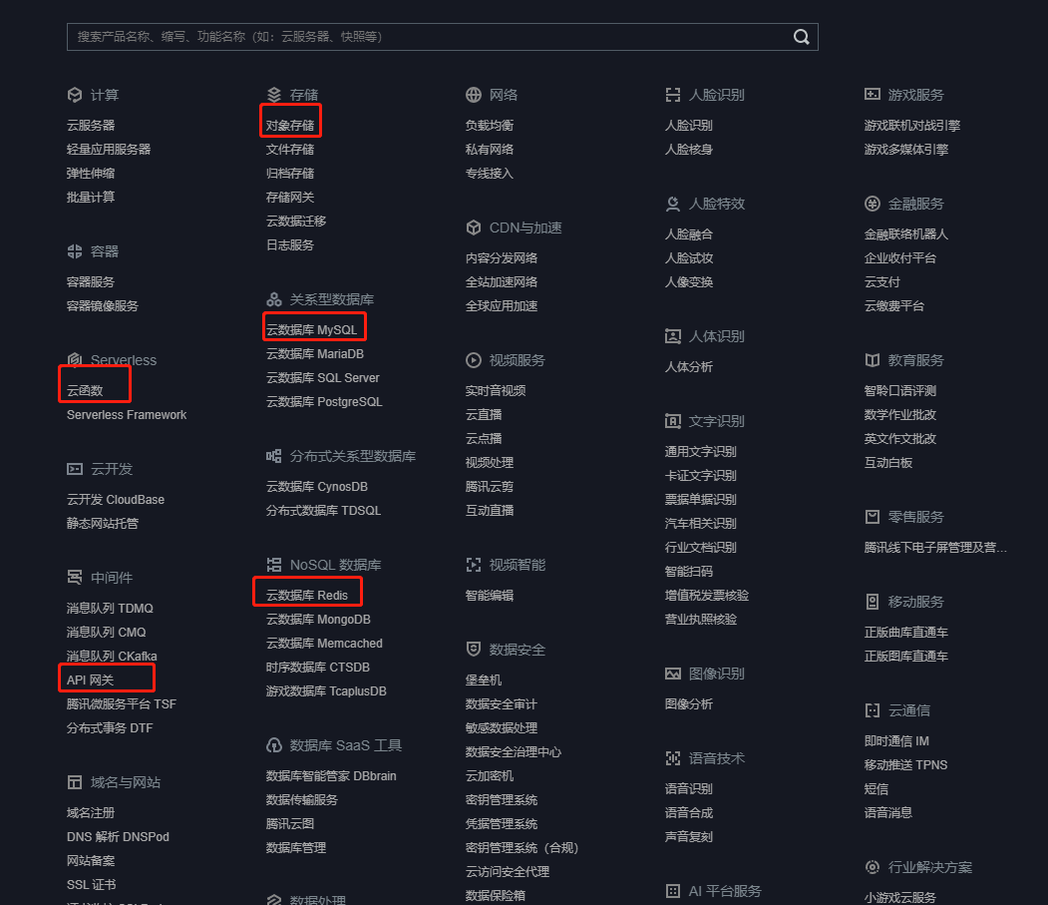
Task: Open the 云服务器 product
Action: [x=90, y=124]
